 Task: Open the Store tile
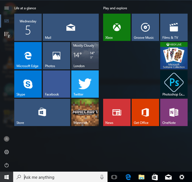click(42, 112)
